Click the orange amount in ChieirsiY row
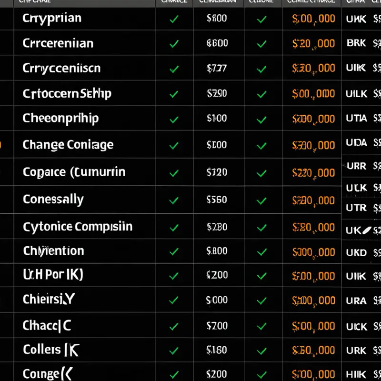Image resolution: width=381 pixels, height=381 pixels. tap(314, 301)
